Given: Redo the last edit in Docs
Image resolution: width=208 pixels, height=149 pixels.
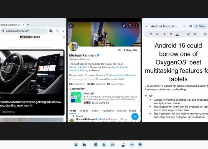Looking at the screenshot, I should click(157, 34).
